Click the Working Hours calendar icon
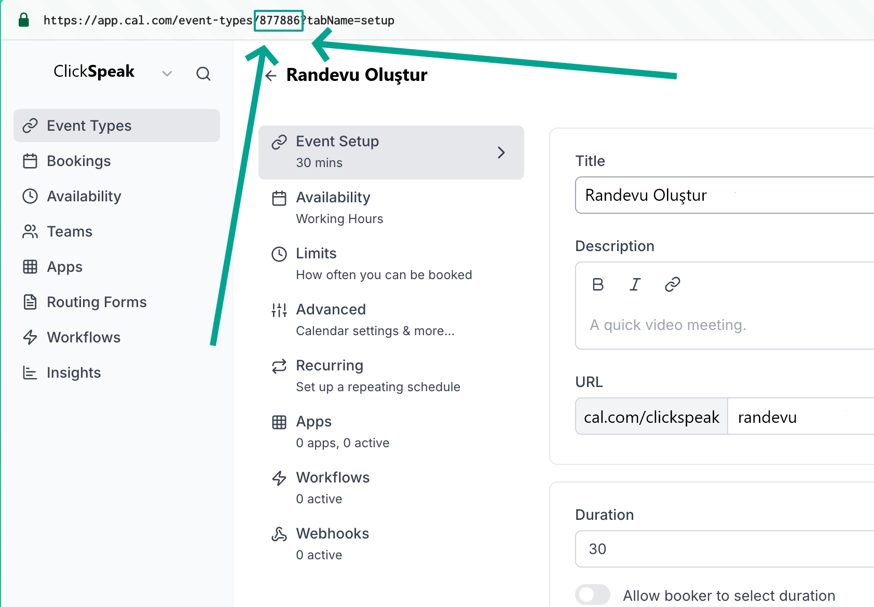Viewport: 874px width, 607px height. pos(279,198)
